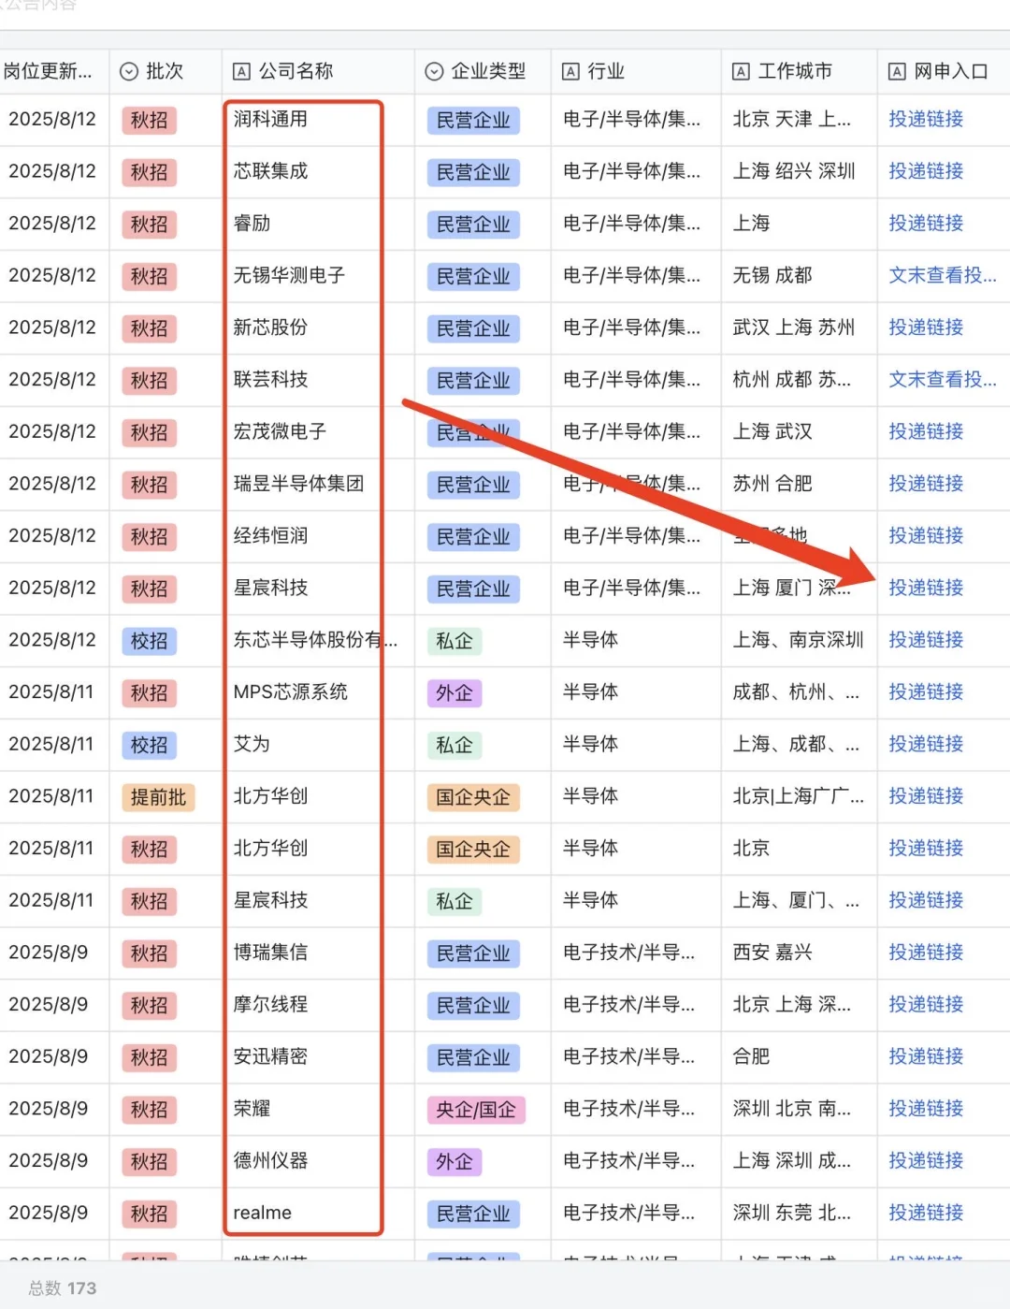
Task: Open 投递链接 for 宏茂微电子
Action: click(926, 431)
